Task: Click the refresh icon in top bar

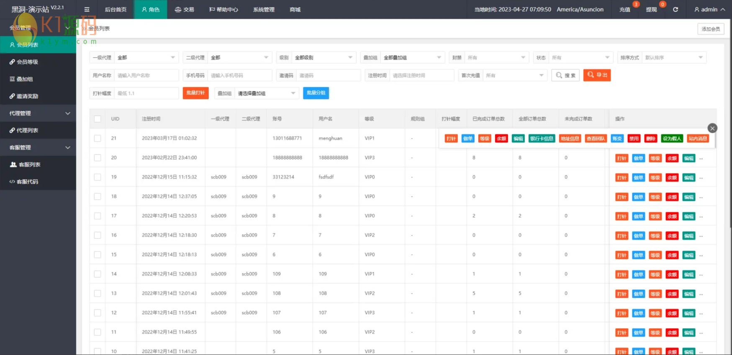Action: (675, 10)
